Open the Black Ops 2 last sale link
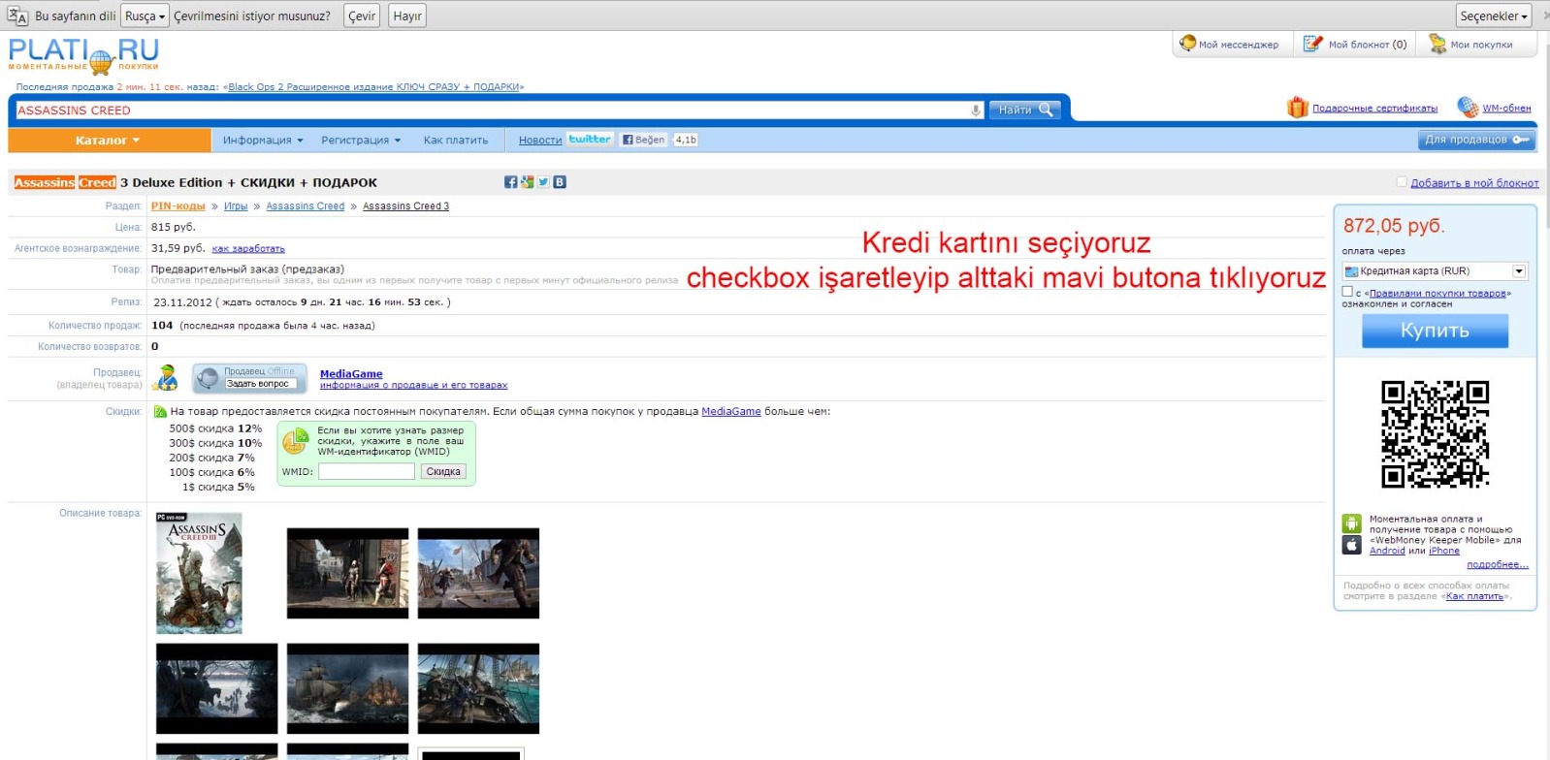The height and width of the screenshot is (760, 1550). click(373, 86)
